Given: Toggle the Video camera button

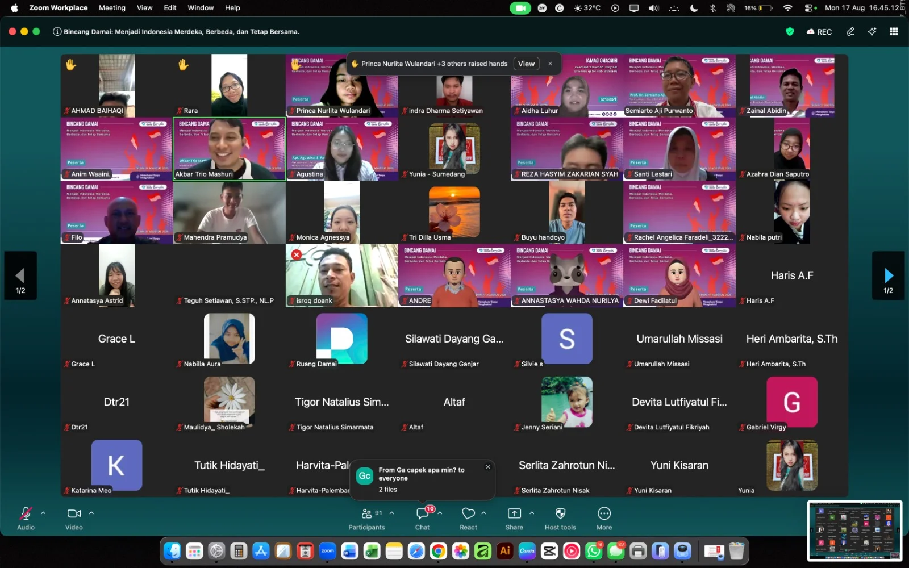Looking at the screenshot, I should [74, 513].
